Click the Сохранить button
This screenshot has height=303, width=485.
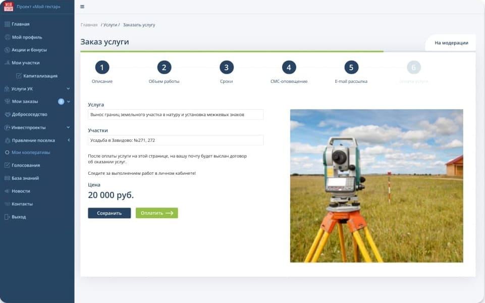click(109, 213)
